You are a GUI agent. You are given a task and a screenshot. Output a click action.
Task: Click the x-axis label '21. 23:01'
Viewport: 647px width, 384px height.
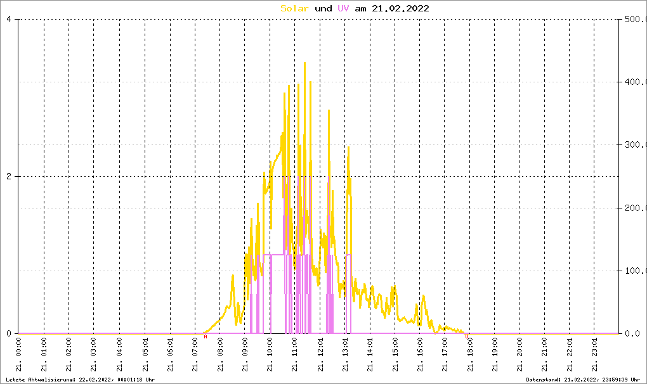[594, 355]
